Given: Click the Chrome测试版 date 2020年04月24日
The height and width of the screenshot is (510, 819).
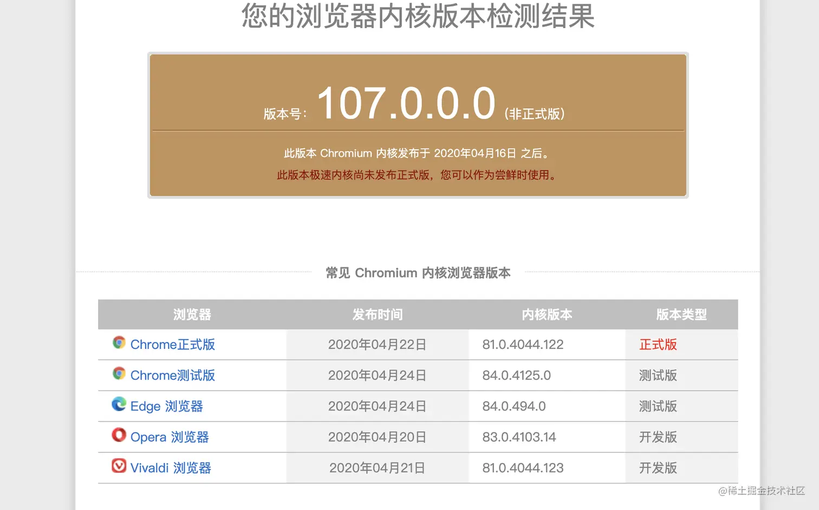Looking at the screenshot, I should click(x=377, y=375).
